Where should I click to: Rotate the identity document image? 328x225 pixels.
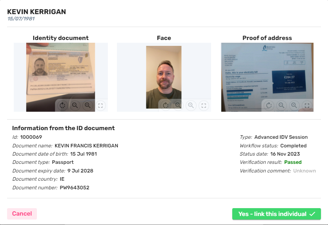pyautogui.click(x=62, y=105)
